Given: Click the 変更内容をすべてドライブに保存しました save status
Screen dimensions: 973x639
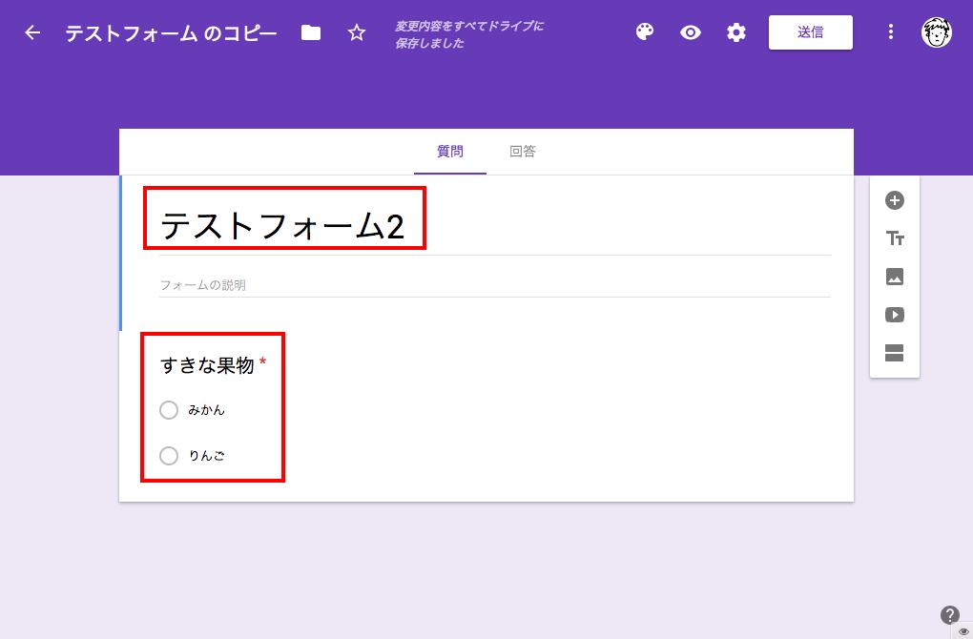Looking at the screenshot, I should [x=469, y=34].
